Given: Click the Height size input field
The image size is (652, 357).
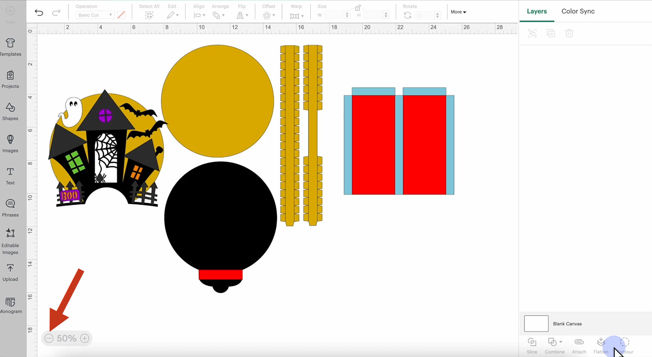Looking at the screenshot, I should (x=373, y=15).
